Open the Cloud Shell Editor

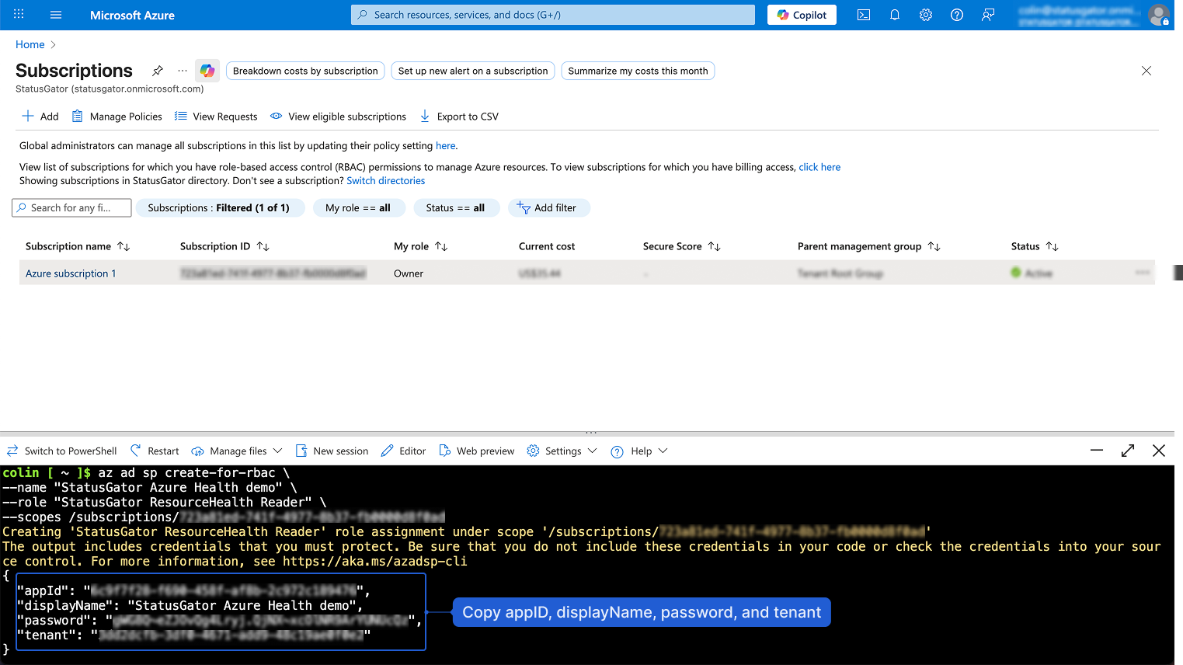point(404,451)
